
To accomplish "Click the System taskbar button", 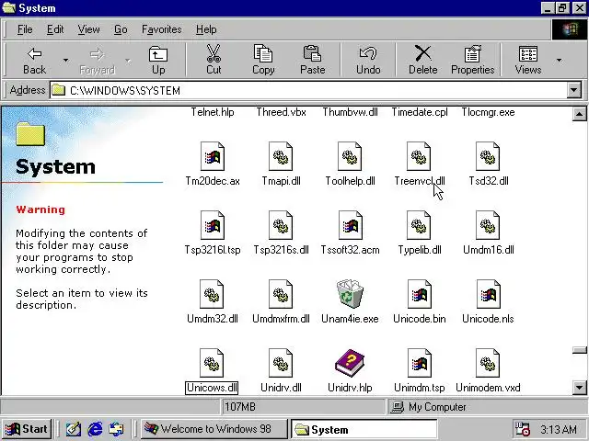I will (364, 429).
